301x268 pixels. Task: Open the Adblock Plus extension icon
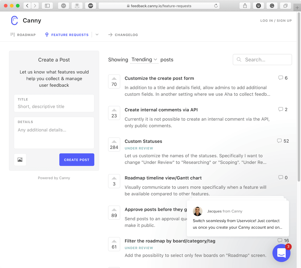click(x=91, y=6)
